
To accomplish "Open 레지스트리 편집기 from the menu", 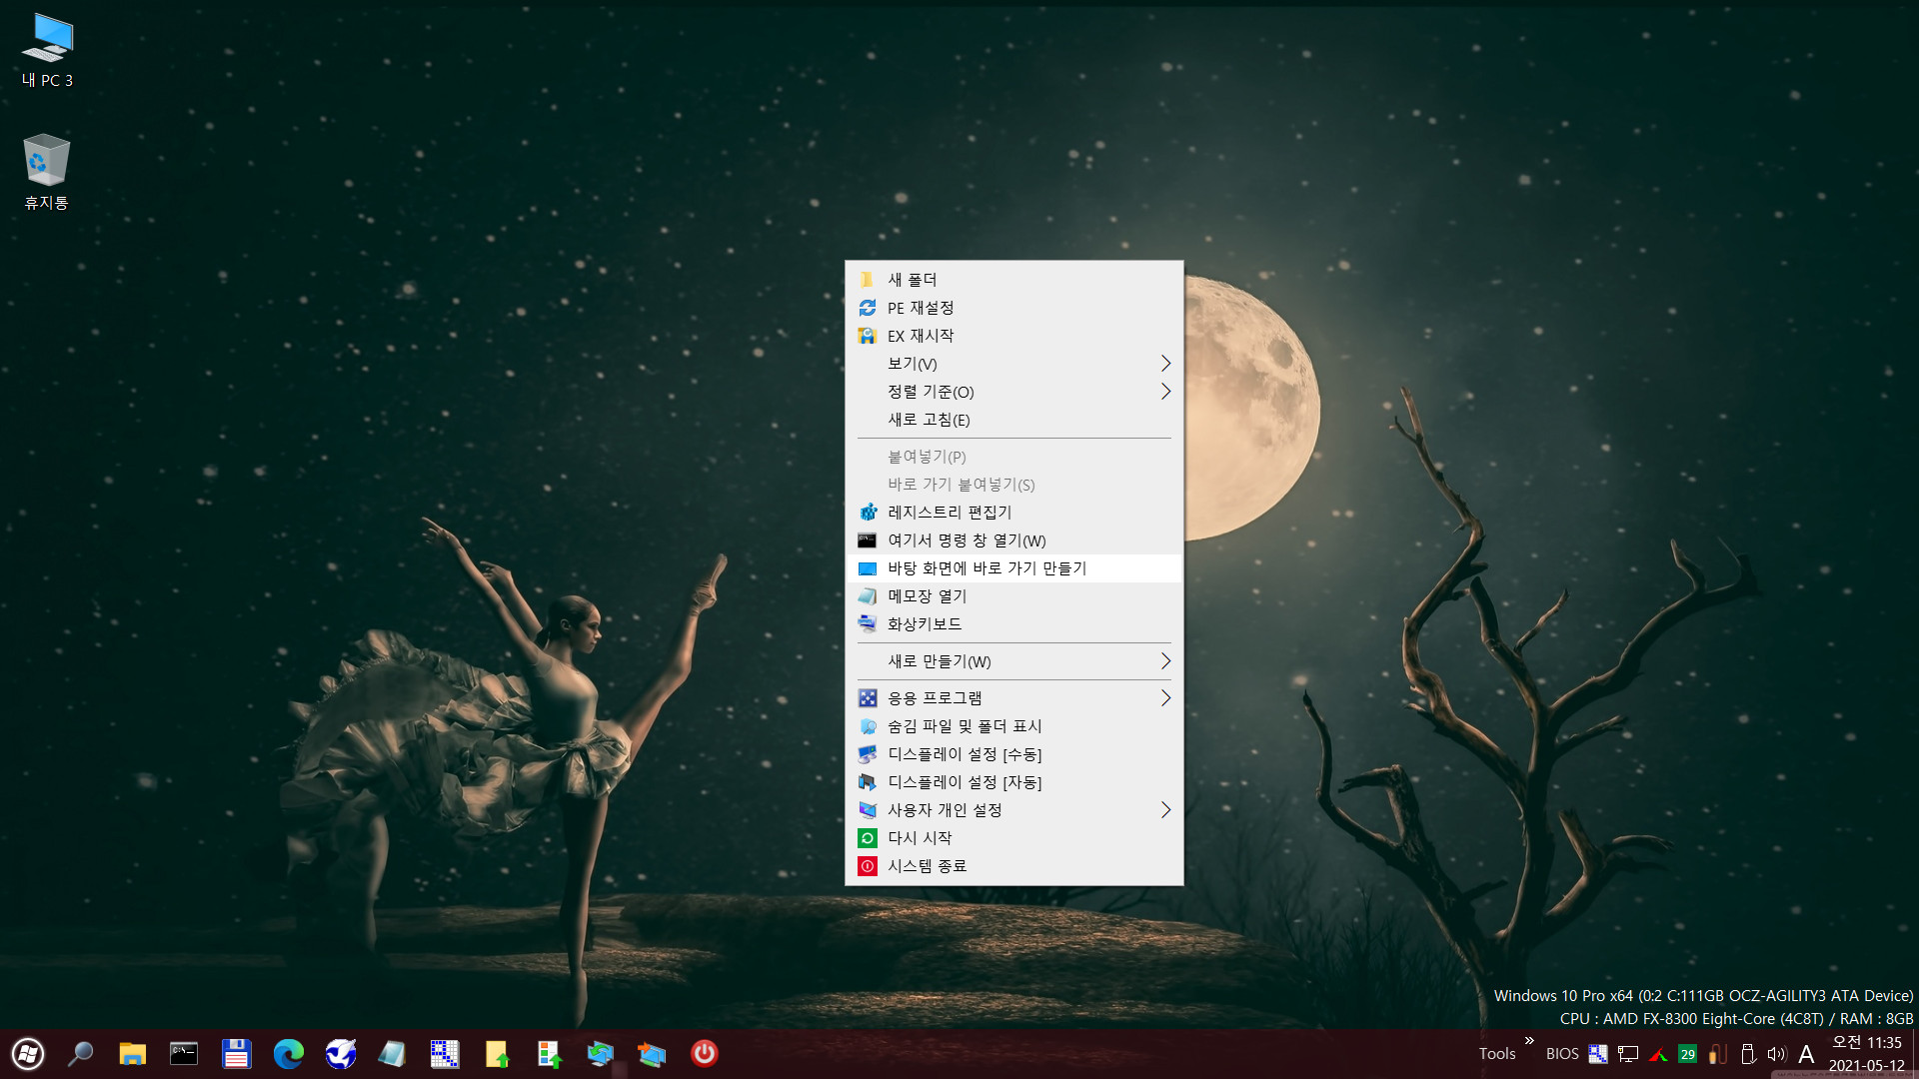I will tap(1013, 513).
